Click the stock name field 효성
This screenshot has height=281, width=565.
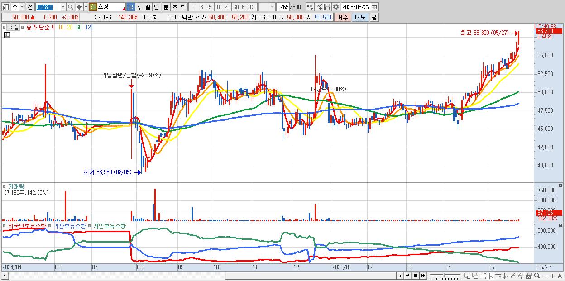coord(111,7)
